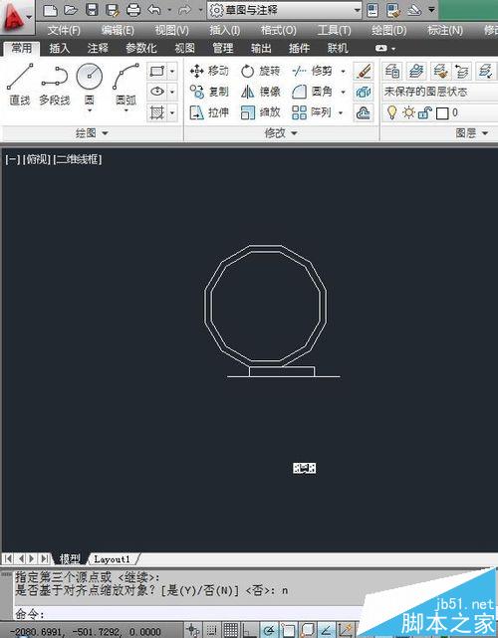Click the Explode icon in Modify panel
Image resolution: width=498 pixels, height=638 pixels.
point(363,92)
